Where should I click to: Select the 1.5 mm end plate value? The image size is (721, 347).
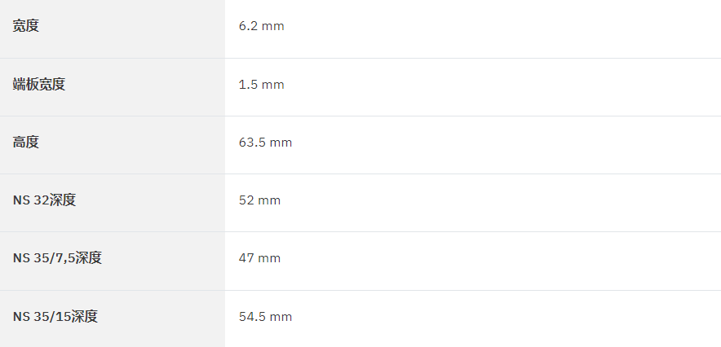261,85
